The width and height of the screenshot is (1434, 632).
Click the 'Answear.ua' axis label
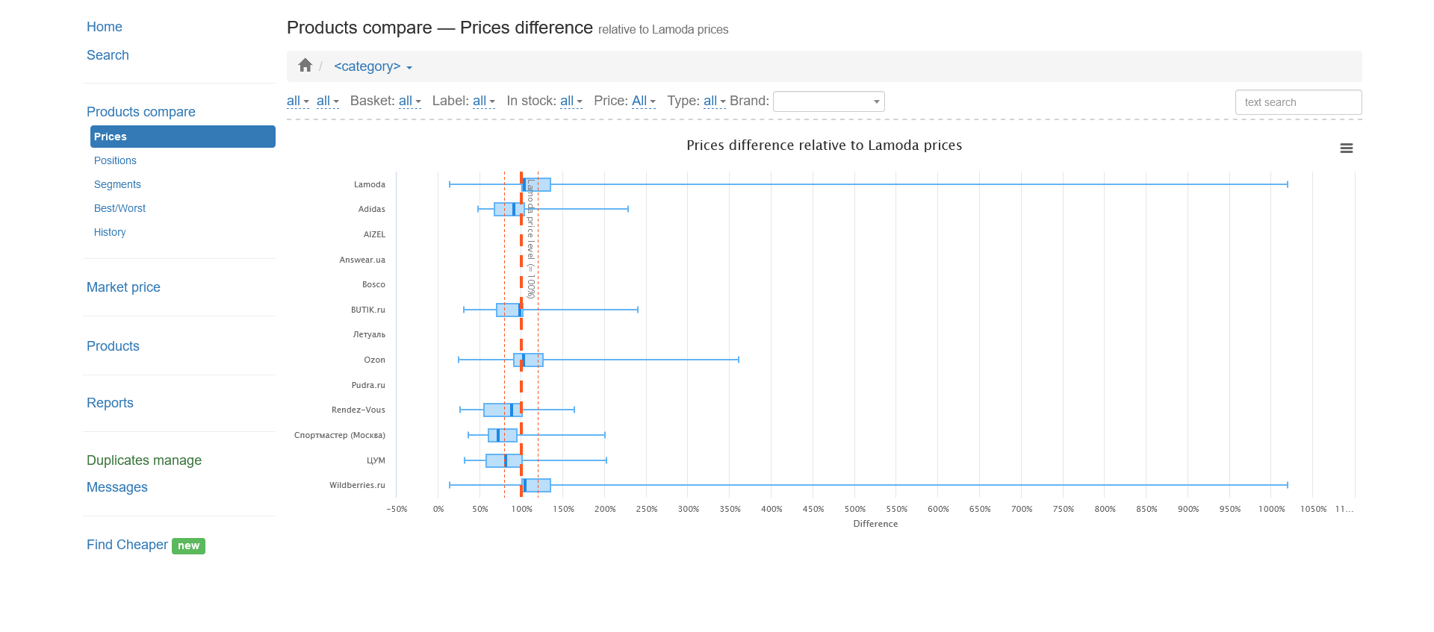362,260
